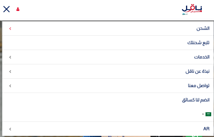Image resolution: width=214 pixels, height=137 pixels.
Task: Click the Saudi Arabia flag icon
Action: (x=208, y=114)
